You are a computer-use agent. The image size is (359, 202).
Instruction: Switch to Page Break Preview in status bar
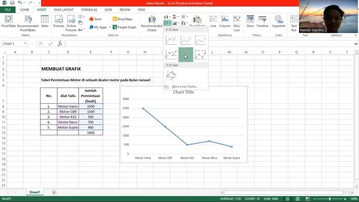(307, 199)
